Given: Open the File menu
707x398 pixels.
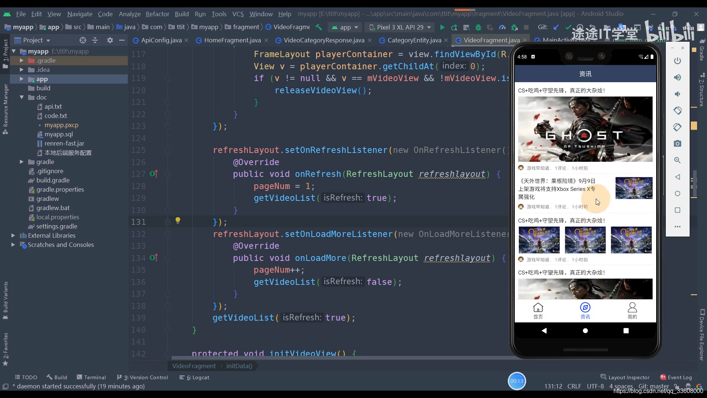Looking at the screenshot, I should [21, 14].
